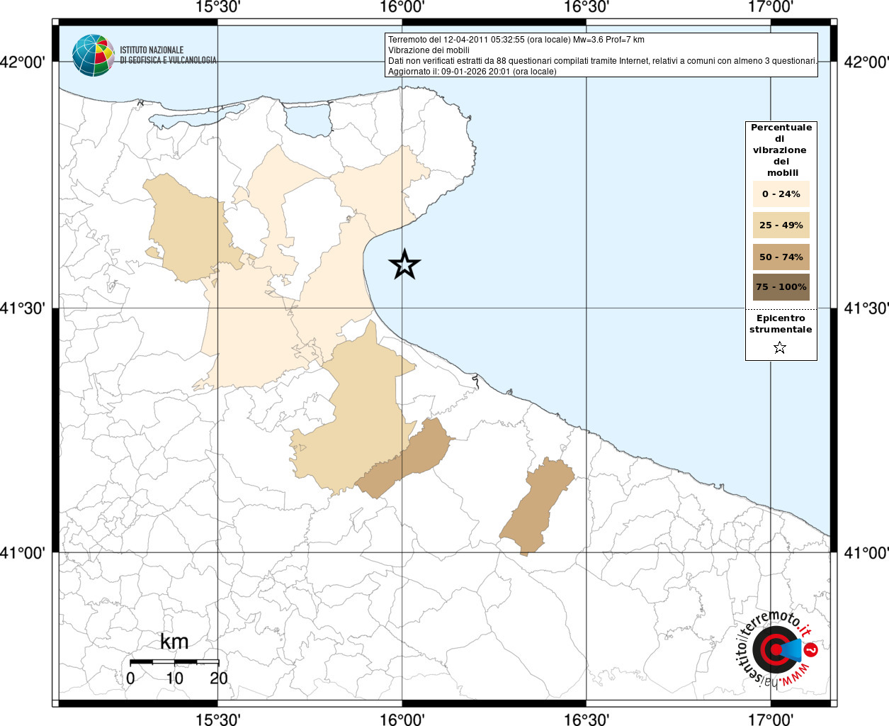
Task: Click the epicenter star on the map
Action: click(x=404, y=264)
